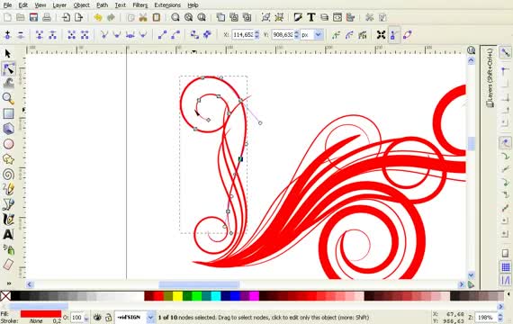Open the Layer menu

59,4
